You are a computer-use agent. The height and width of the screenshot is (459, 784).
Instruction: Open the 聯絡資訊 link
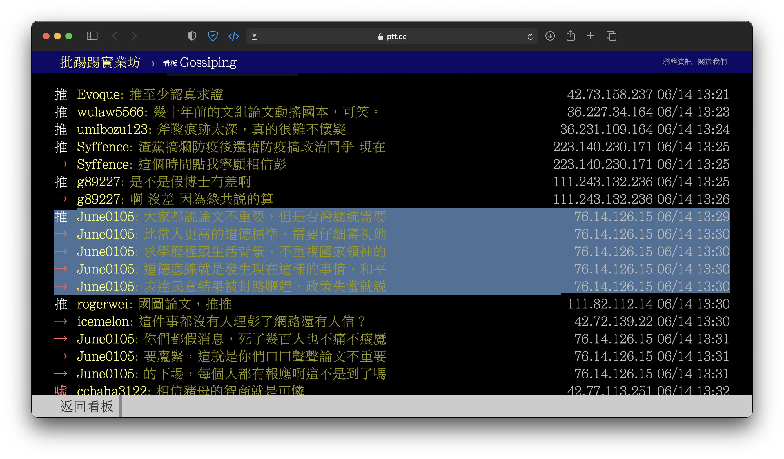coord(677,62)
